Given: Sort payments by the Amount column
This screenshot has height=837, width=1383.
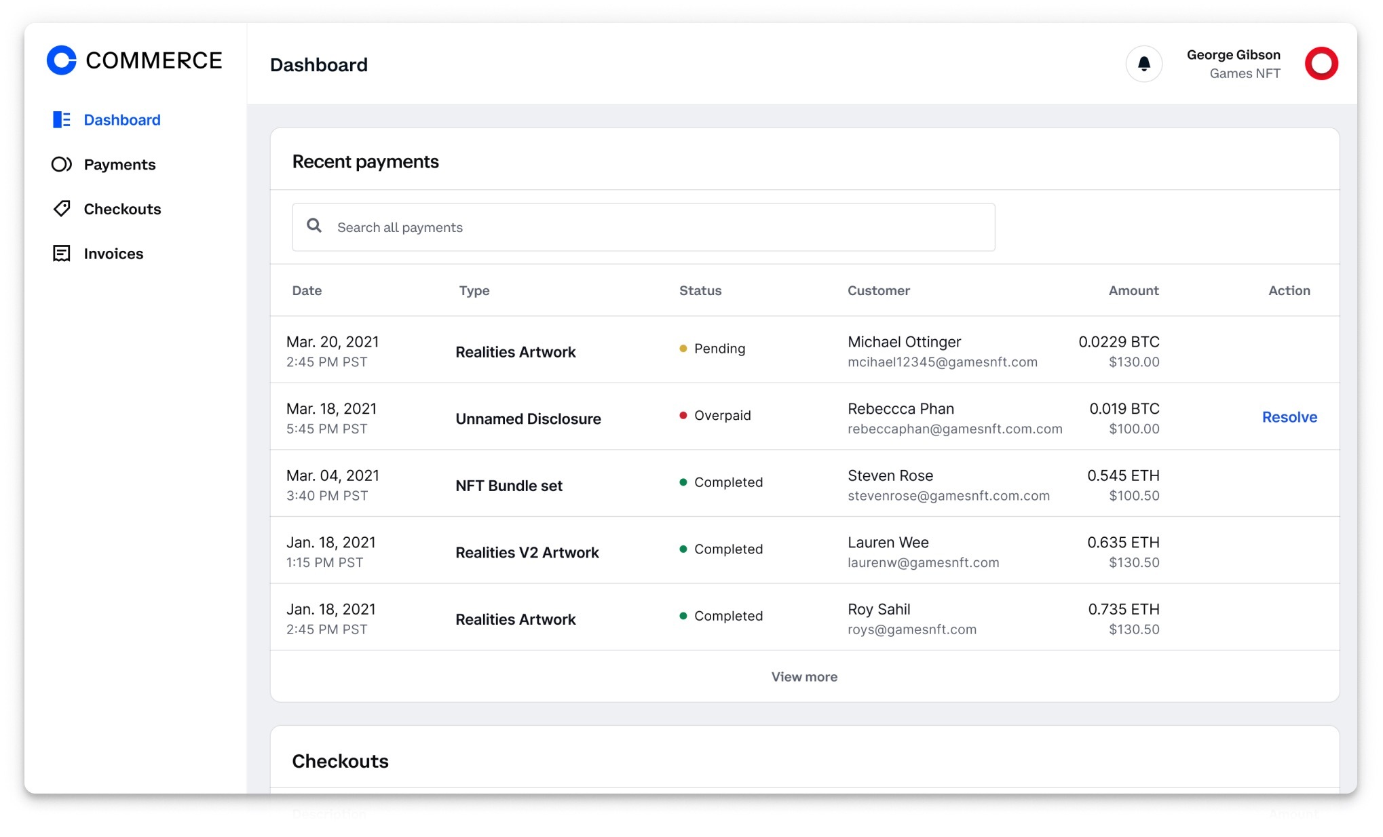Looking at the screenshot, I should pyautogui.click(x=1133, y=290).
